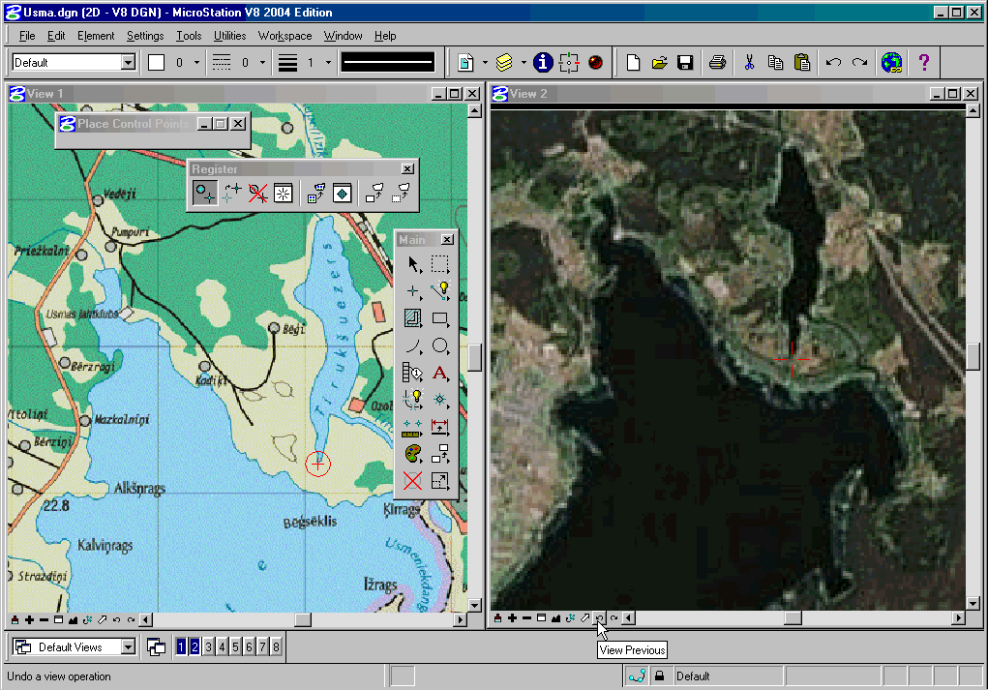Select the Element Selection arrow tool in Main
The image size is (988, 691).
click(x=413, y=264)
